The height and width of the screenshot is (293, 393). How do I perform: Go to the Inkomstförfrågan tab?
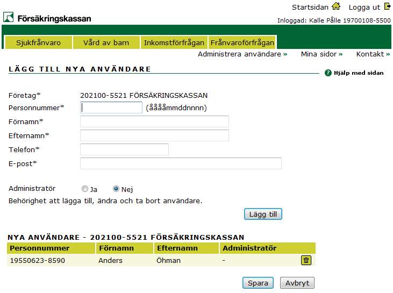[174, 42]
